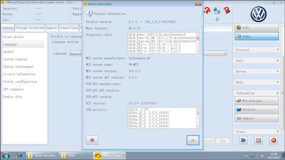Open AUDI folder taskbar item
285x160 pixels.
(76, 156)
